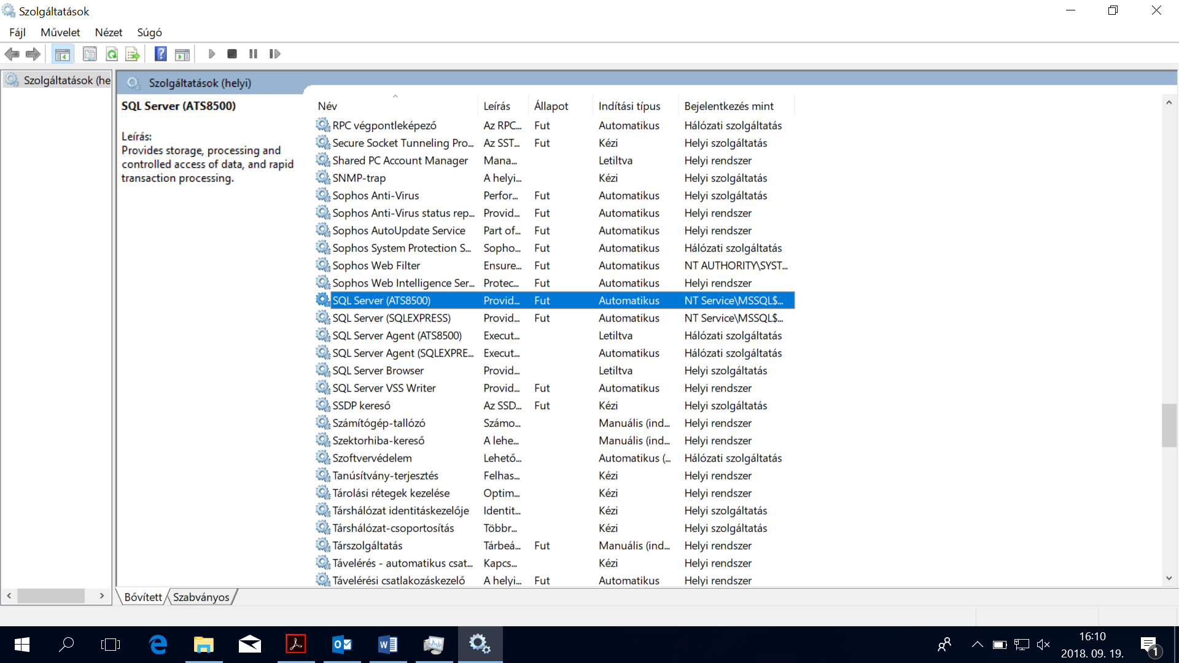The height and width of the screenshot is (663, 1179).
Task: Select the SNMP-trap service
Action: tap(554, 178)
